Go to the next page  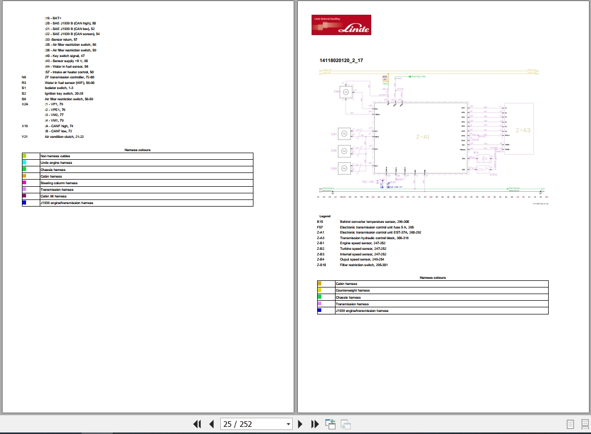click(x=300, y=424)
